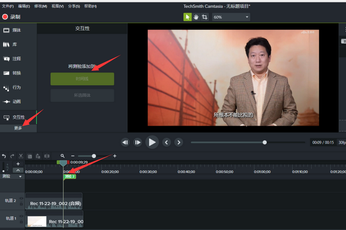Click the paste icon in timeline toolbar
Image resolution: width=346 pixels, height=230 pixels.
click(38, 156)
